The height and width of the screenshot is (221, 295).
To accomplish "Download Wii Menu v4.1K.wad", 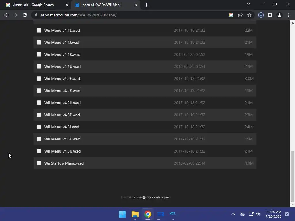I will point(62,54).
